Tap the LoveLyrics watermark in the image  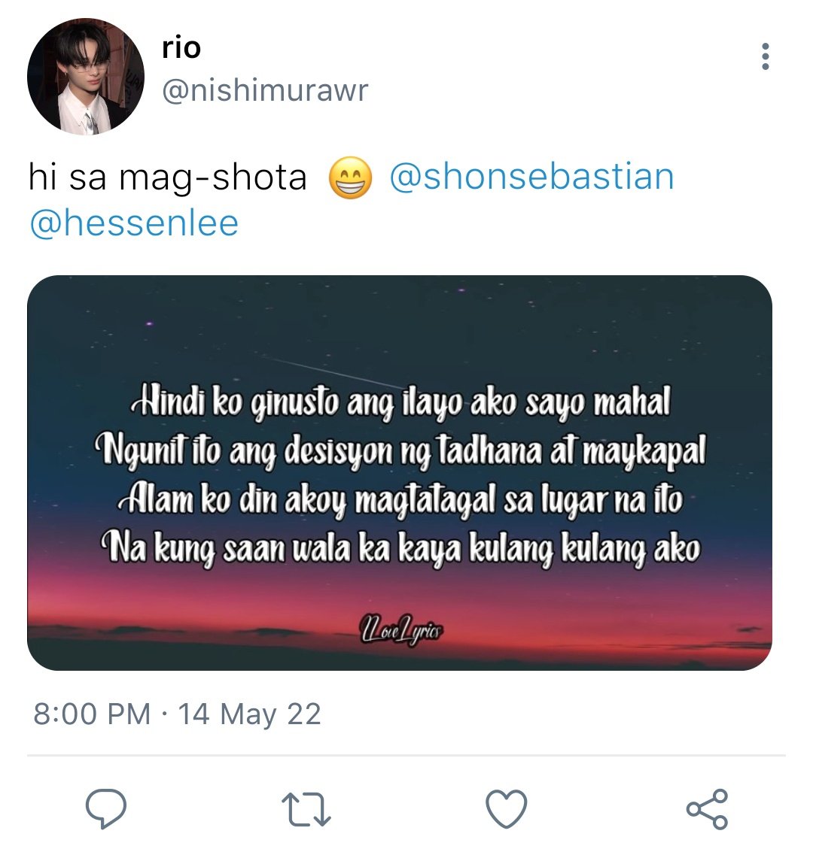pyautogui.click(x=401, y=631)
